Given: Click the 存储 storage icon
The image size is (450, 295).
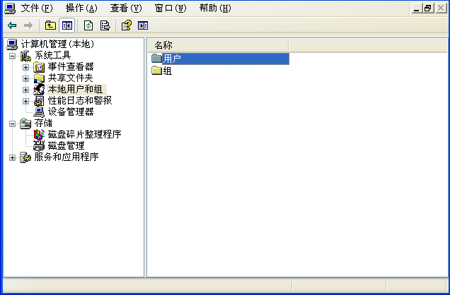Looking at the screenshot, I should (x=25, y=124).
